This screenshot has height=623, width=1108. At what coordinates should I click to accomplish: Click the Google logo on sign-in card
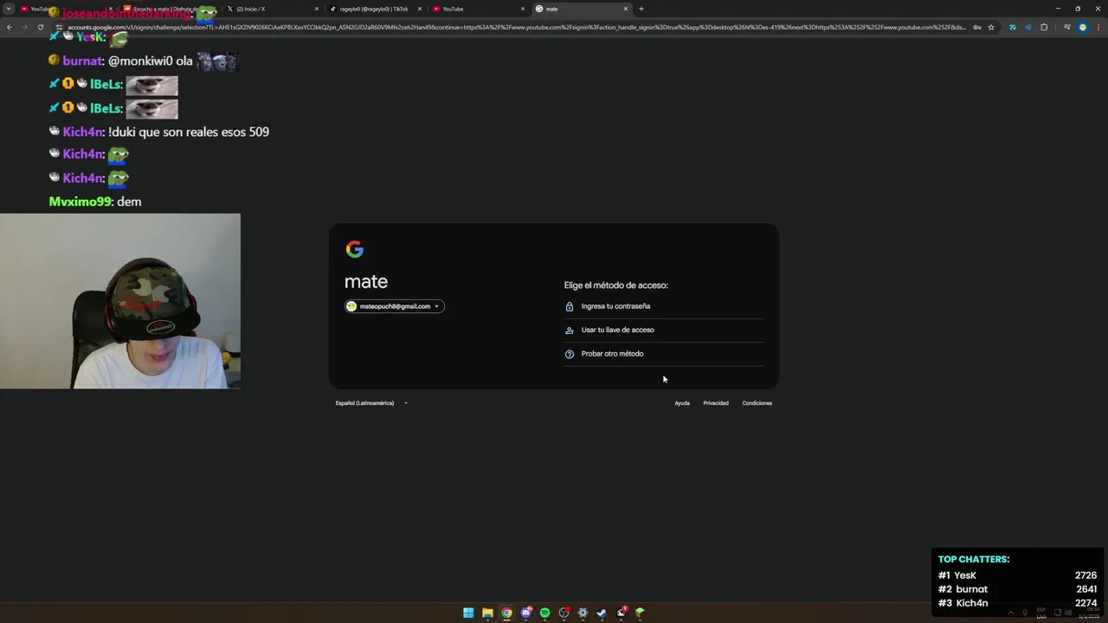tap(355, 249)
